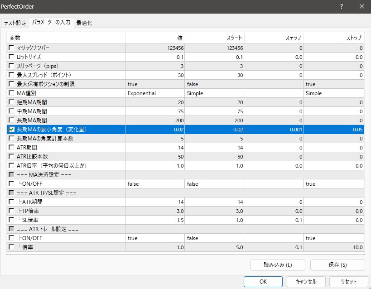Open the Exponential MA種別 value selector
The height and width of the screenshot is (289, 371).
coord(154,93)
